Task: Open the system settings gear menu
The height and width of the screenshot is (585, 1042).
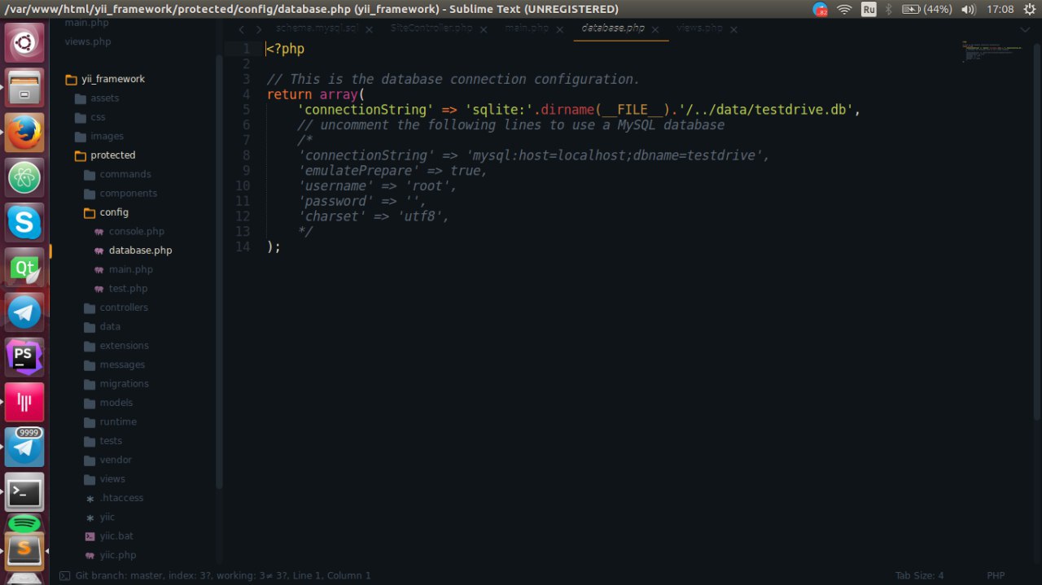Action: (1029, 9)
